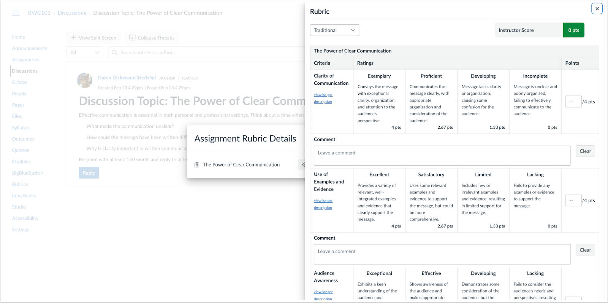Close the Rubric panel with X
Image resolution: width=608 pixels, height=303 pixels.
[597, 8]
